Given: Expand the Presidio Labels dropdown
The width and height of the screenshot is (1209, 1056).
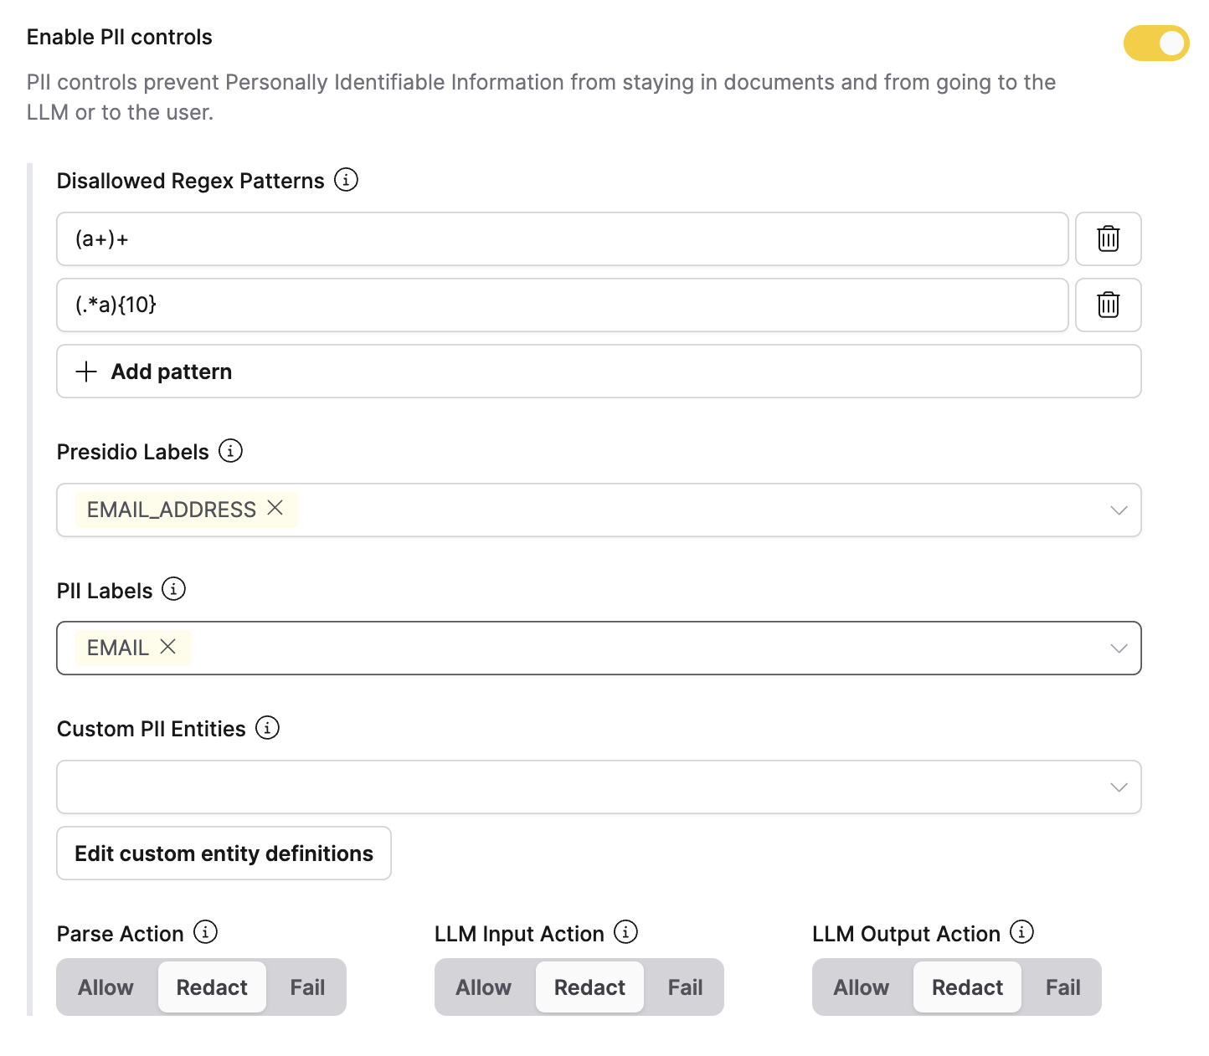Looking at the screenshot, I should pyautogui.click(x=1119, y=510).
